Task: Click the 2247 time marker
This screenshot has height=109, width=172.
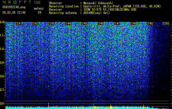Action: pos(116,23)
